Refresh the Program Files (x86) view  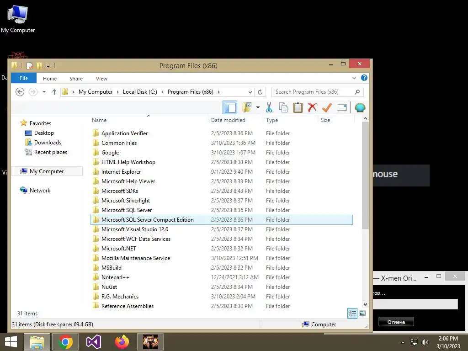point(260,92)
